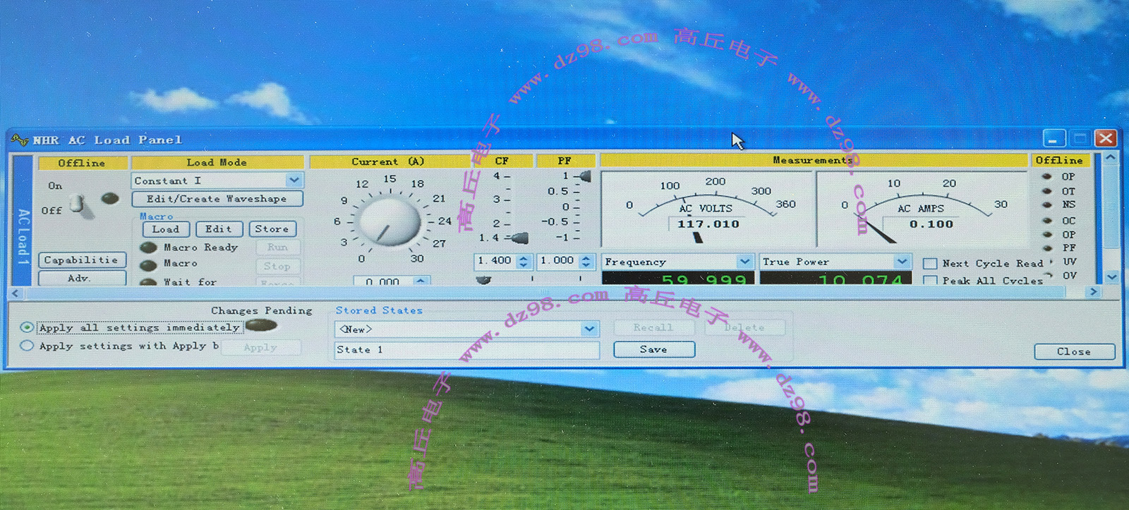Open the Stored States dropdown
1129x510 pixels.
589,329
